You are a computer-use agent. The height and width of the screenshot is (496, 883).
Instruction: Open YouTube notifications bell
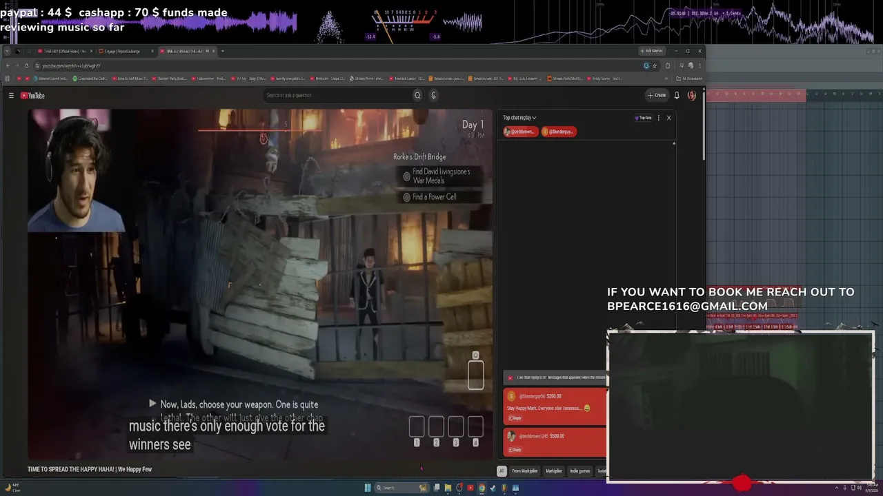(677, 95)
